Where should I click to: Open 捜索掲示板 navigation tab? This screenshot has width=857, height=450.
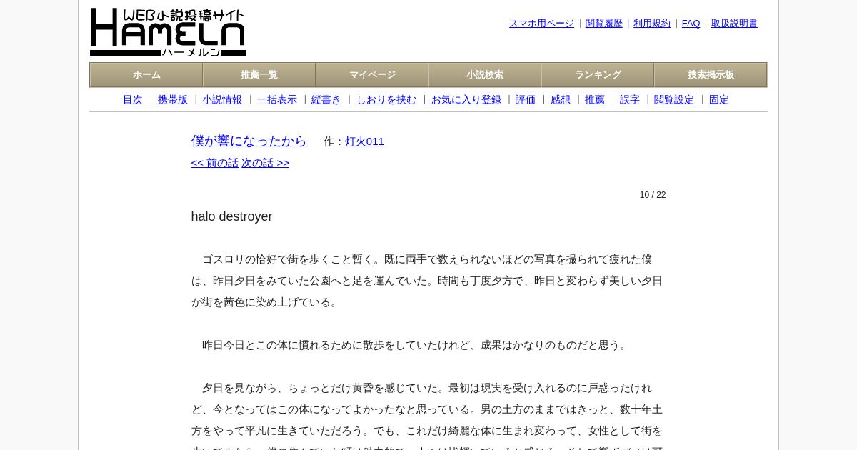point(711,75)
